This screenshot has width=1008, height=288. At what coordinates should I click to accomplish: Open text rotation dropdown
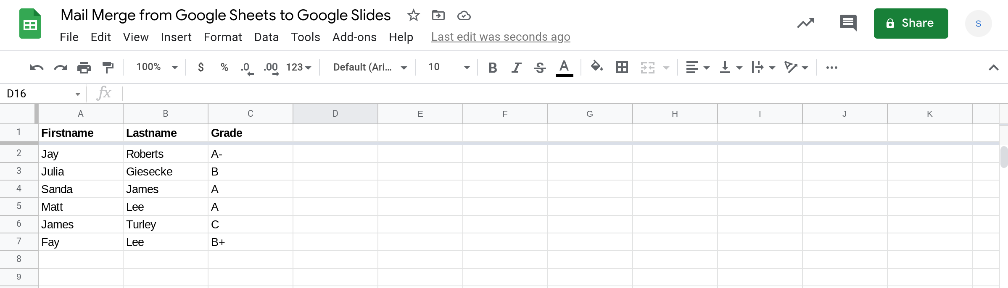pyautogui.click(x=796, y=68)
